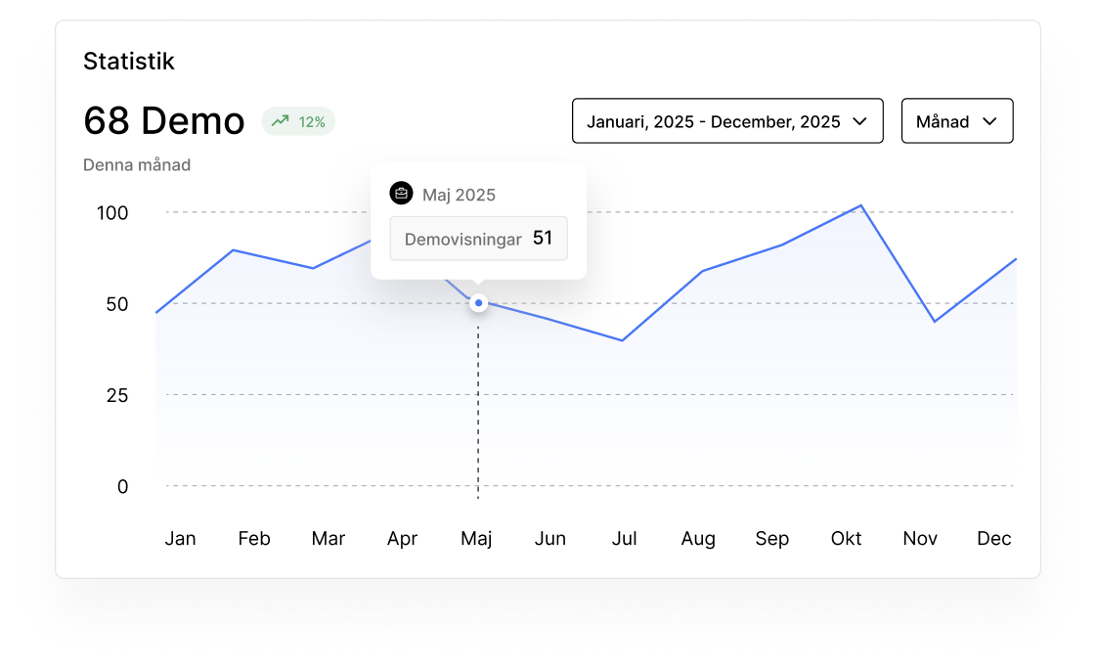Click the Jun month label
This screenshot has width=1097, height=669.
point(550,538)
